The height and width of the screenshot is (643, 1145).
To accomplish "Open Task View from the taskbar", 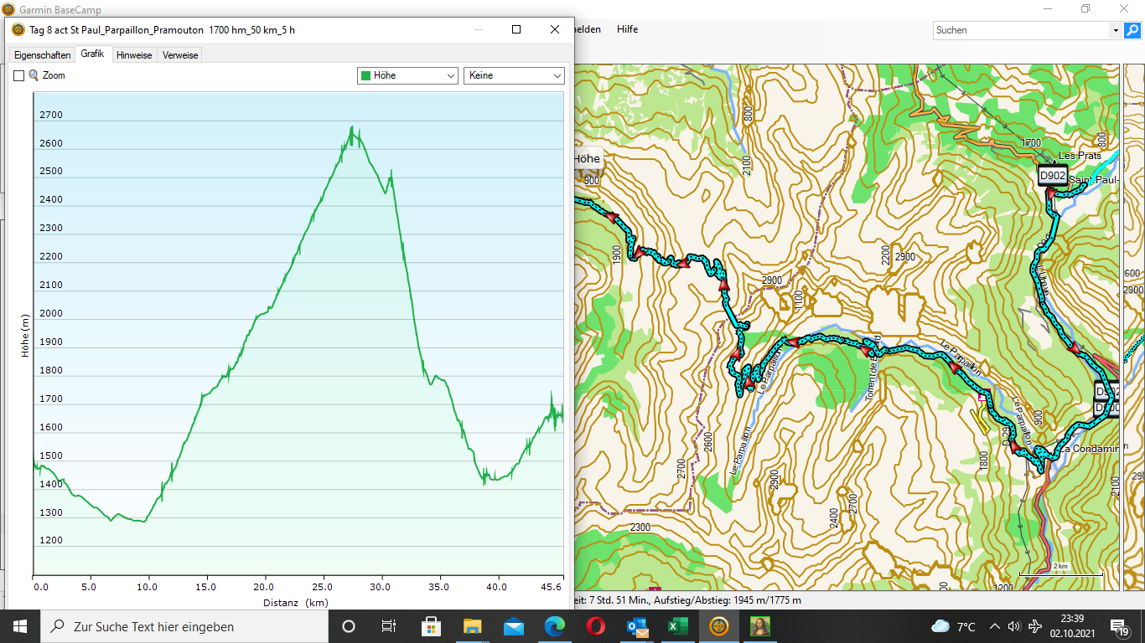I will click(389, 626).
